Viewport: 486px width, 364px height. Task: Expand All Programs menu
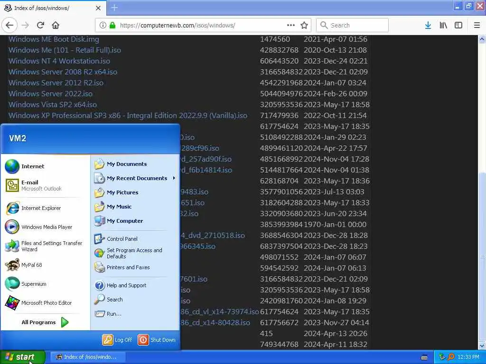coord(46,322)
